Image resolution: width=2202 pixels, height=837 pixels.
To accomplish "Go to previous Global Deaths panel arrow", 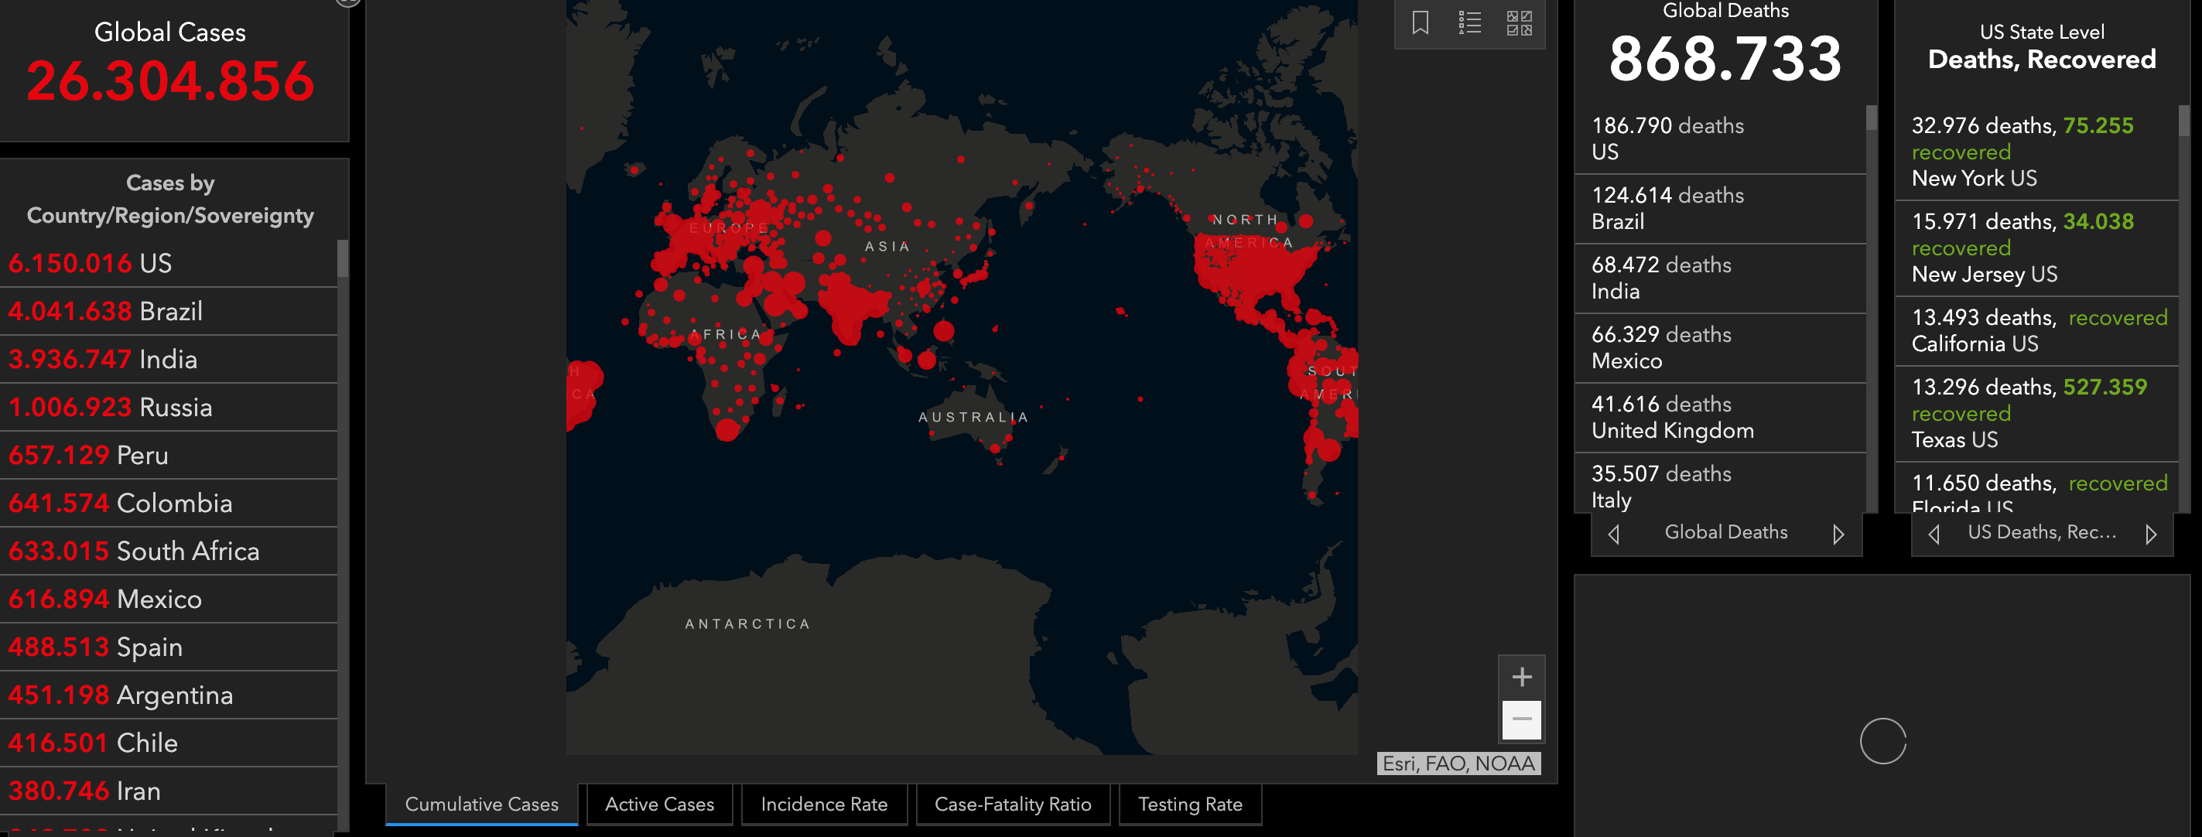I will click(x=1614, y=534).
